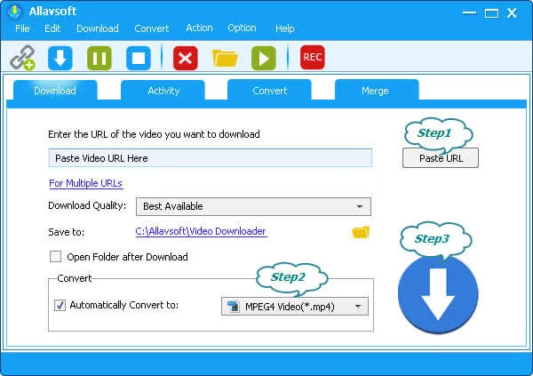Open the yellow folder toolbar icon

(226, 58)
